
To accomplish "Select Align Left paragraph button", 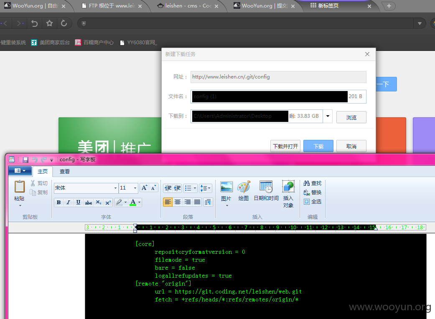I will click(x=168, y=202).
